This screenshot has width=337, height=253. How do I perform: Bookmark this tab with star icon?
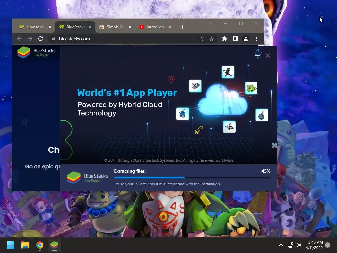coord(212,39)
